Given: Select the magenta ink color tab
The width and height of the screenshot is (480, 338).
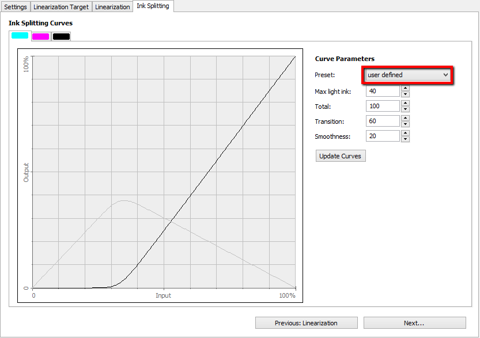Looking at the screenshot, I should 40,36.
